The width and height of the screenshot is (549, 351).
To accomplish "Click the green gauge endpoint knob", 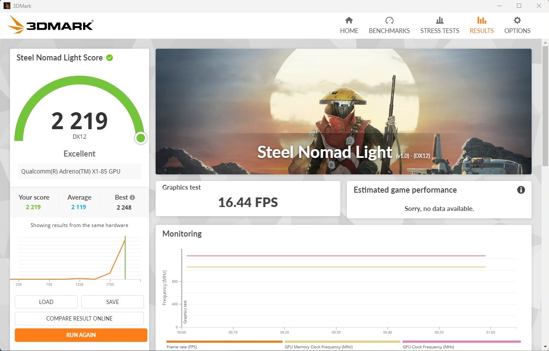I will [x=140, y=138].
